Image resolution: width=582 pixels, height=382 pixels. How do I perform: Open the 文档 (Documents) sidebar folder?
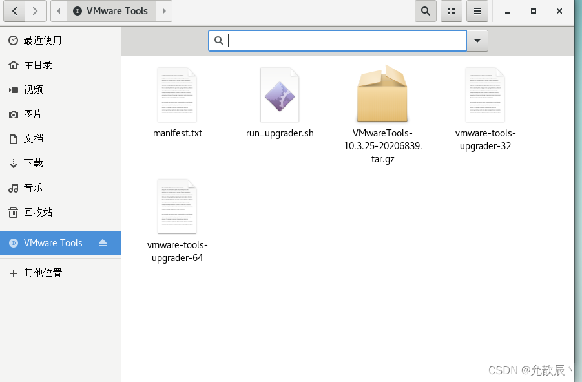[x=61, y=138]
